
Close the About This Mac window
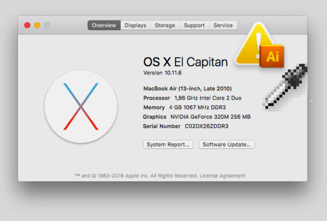(27, 25)
